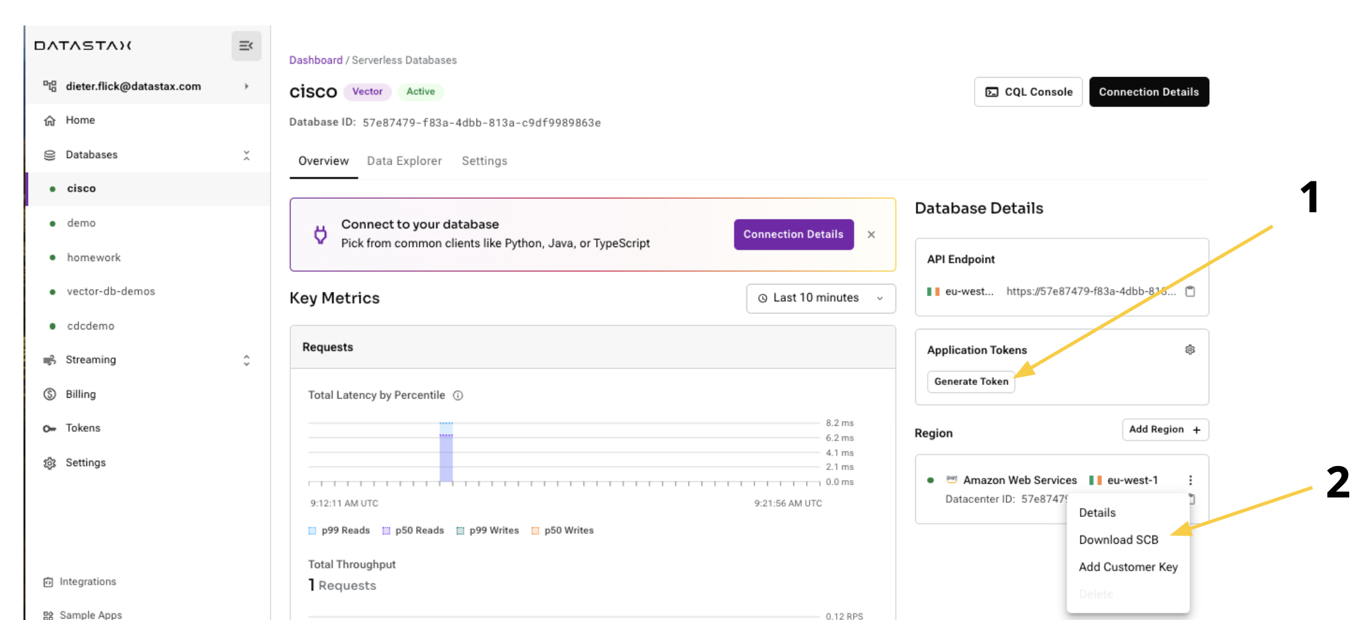Viewport: 1360px width, 620px height.
Task: Choose Details from the region menu
Action: [1097, 513]
